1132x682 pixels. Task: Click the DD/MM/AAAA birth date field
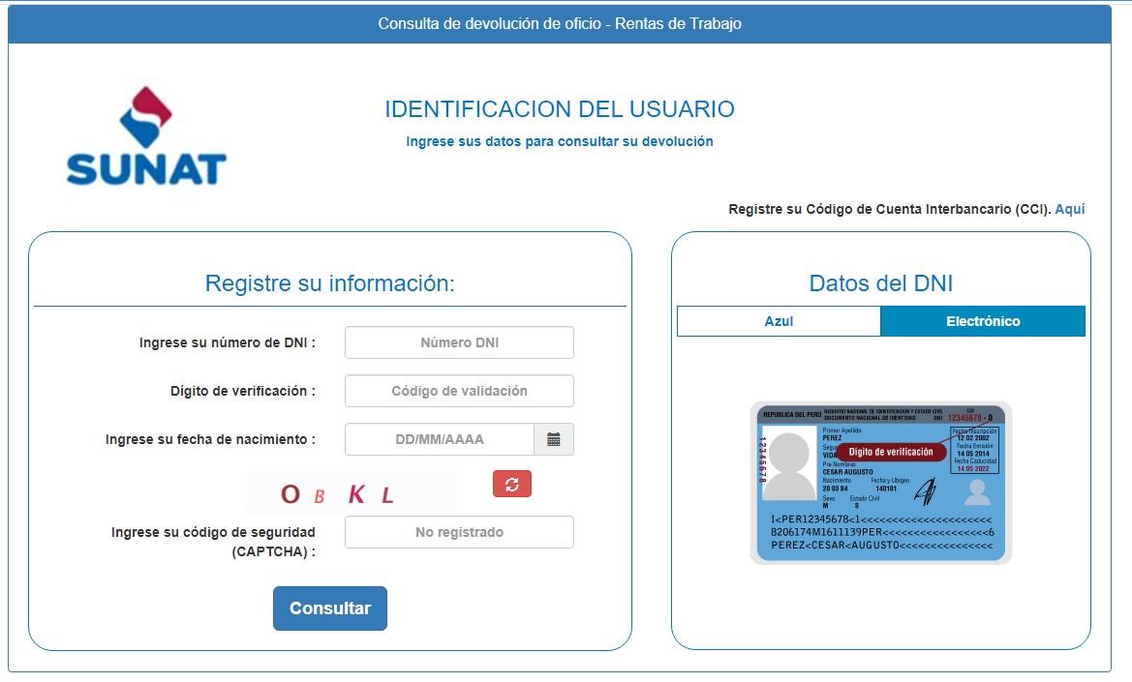point(440,439)
